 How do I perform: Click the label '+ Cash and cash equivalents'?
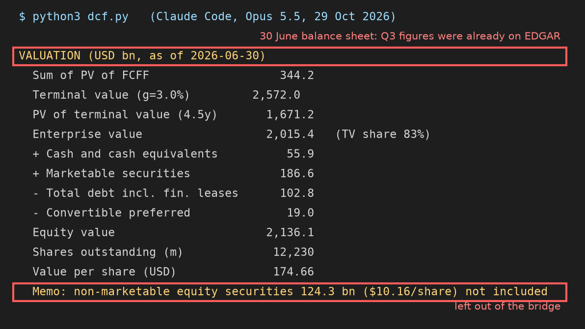tap(125, 154)
